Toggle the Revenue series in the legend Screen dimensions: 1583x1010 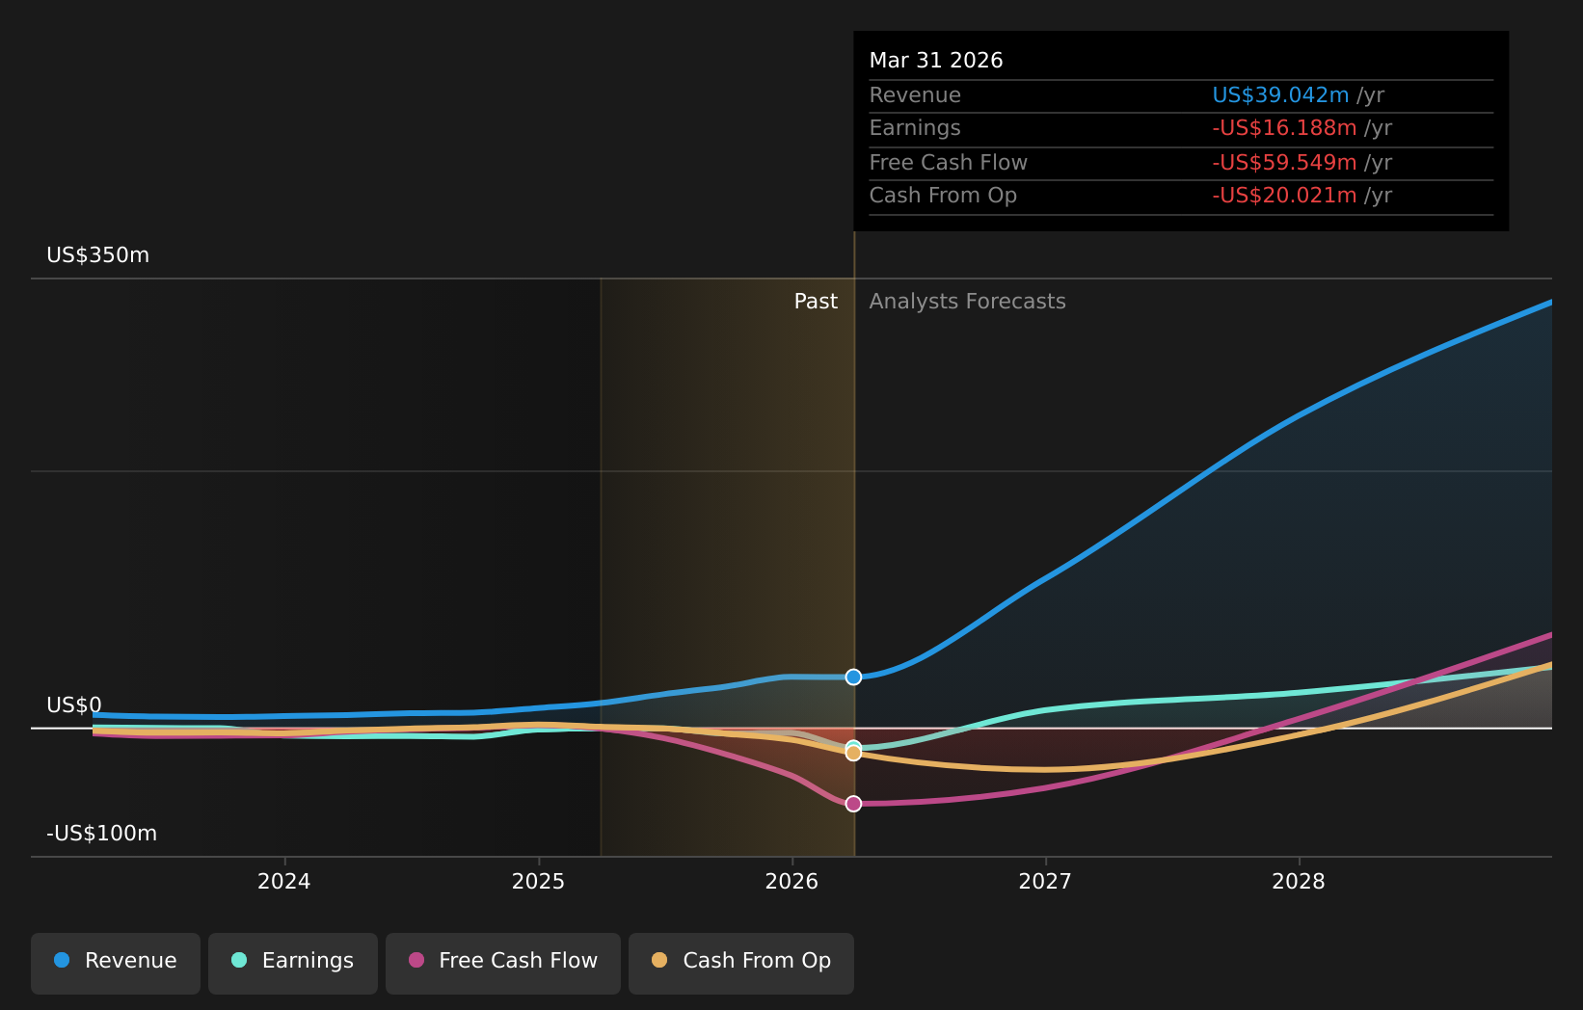click(x=116, y=963)
